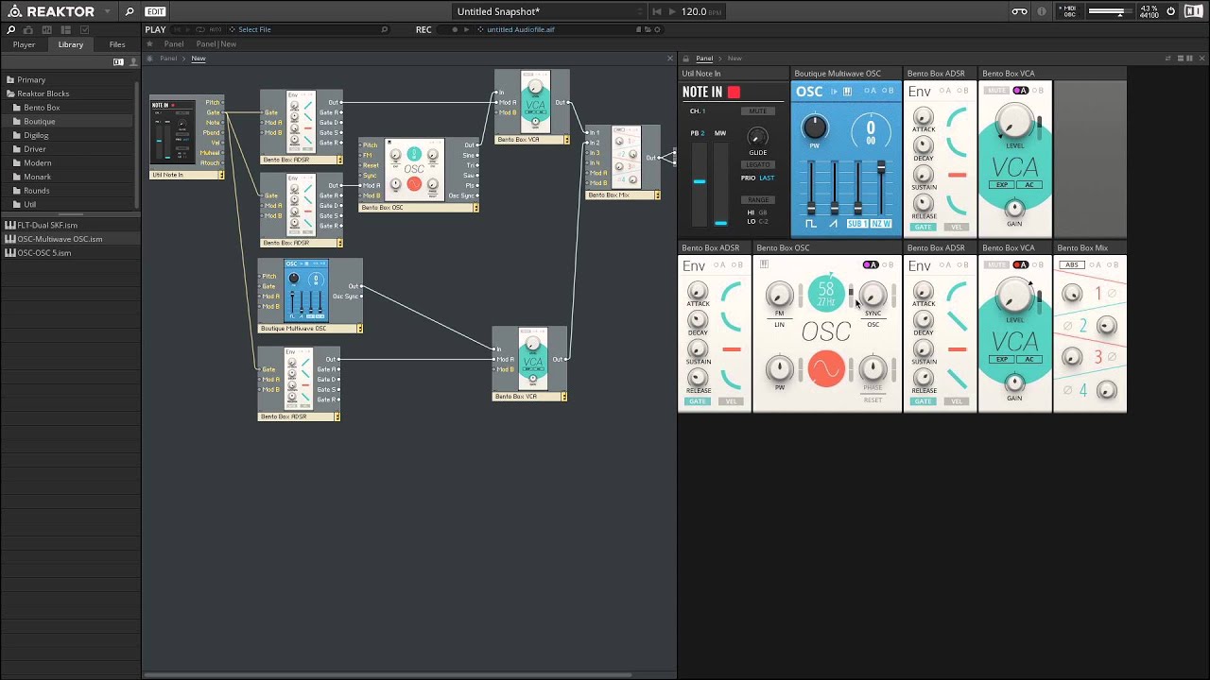Viewport: 1210px width, 680px height.
Task: Toggle SUB 1 button in Multiwave OSC
Action: tap(856, 224)
